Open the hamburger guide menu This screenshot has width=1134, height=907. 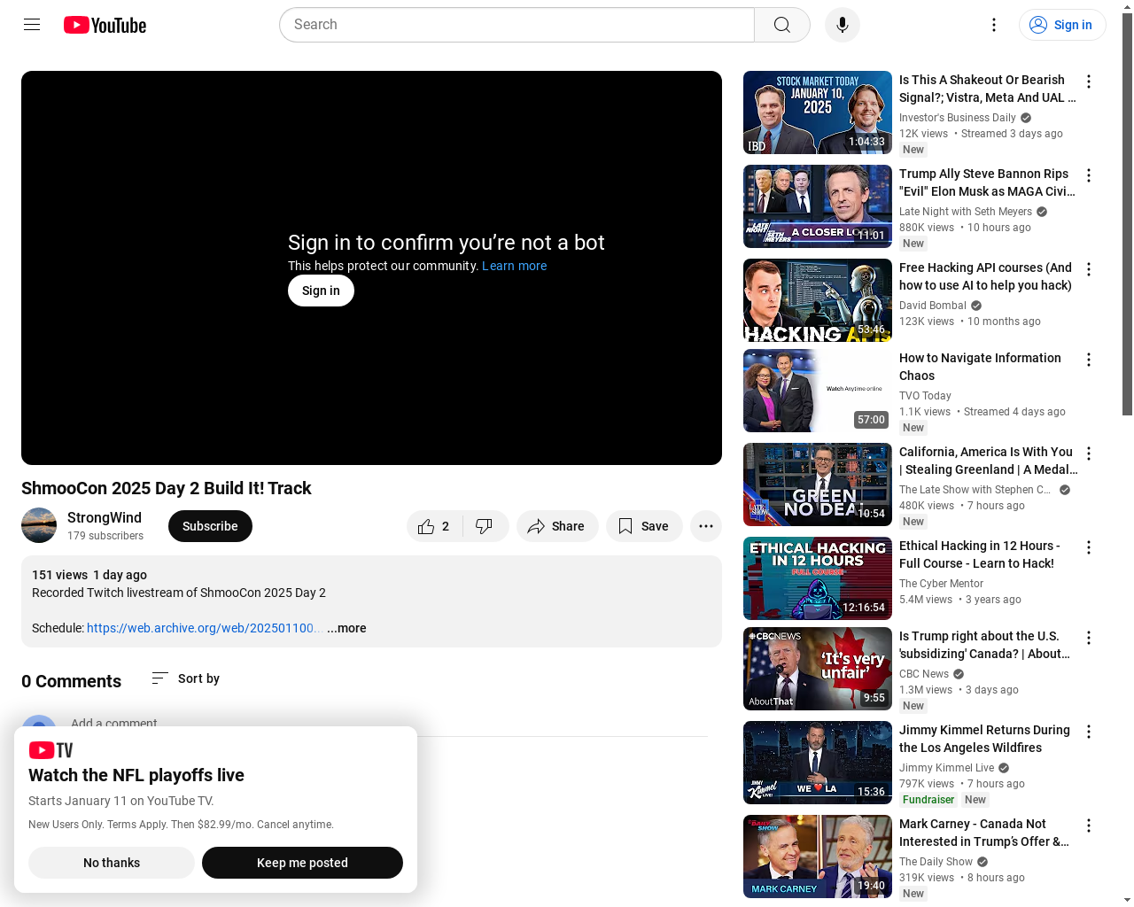[x=32, y=25]
